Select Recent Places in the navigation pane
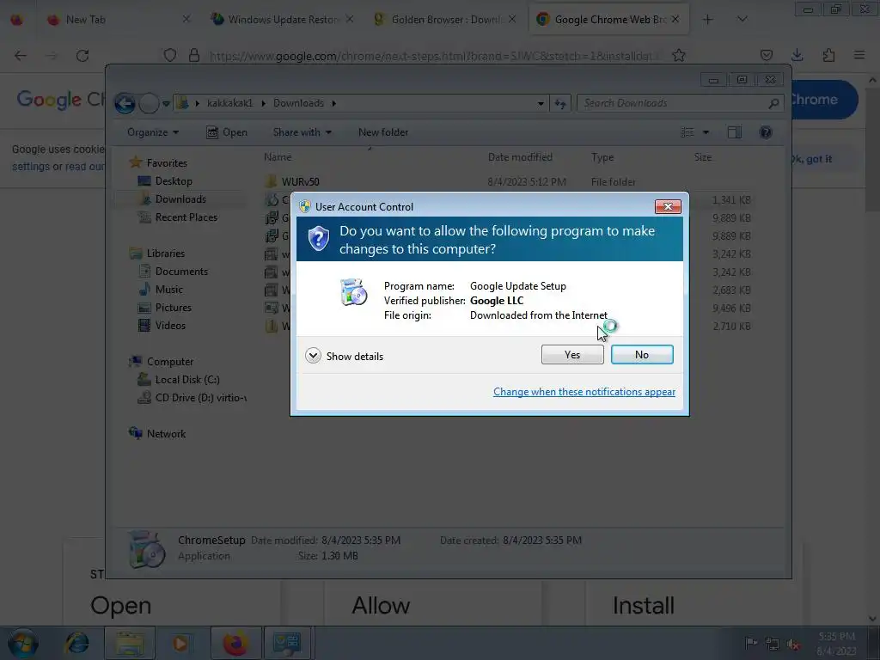The width and height of the screenshot is (880, 660). tap(186, 217)
